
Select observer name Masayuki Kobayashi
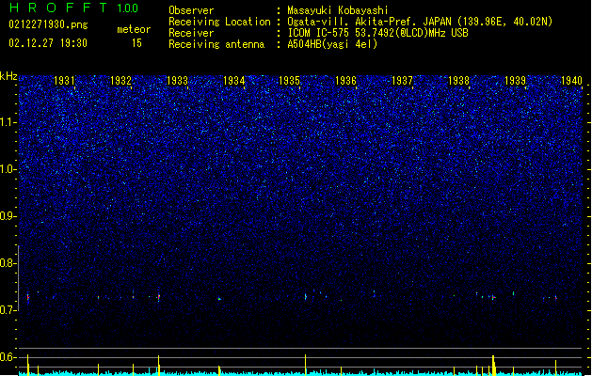338,10
